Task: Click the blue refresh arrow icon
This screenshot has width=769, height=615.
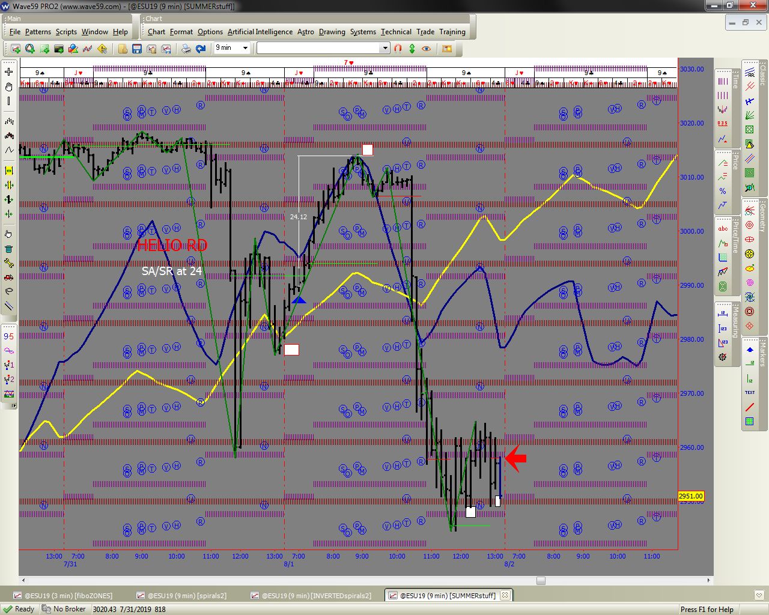Action: [201, 49]
